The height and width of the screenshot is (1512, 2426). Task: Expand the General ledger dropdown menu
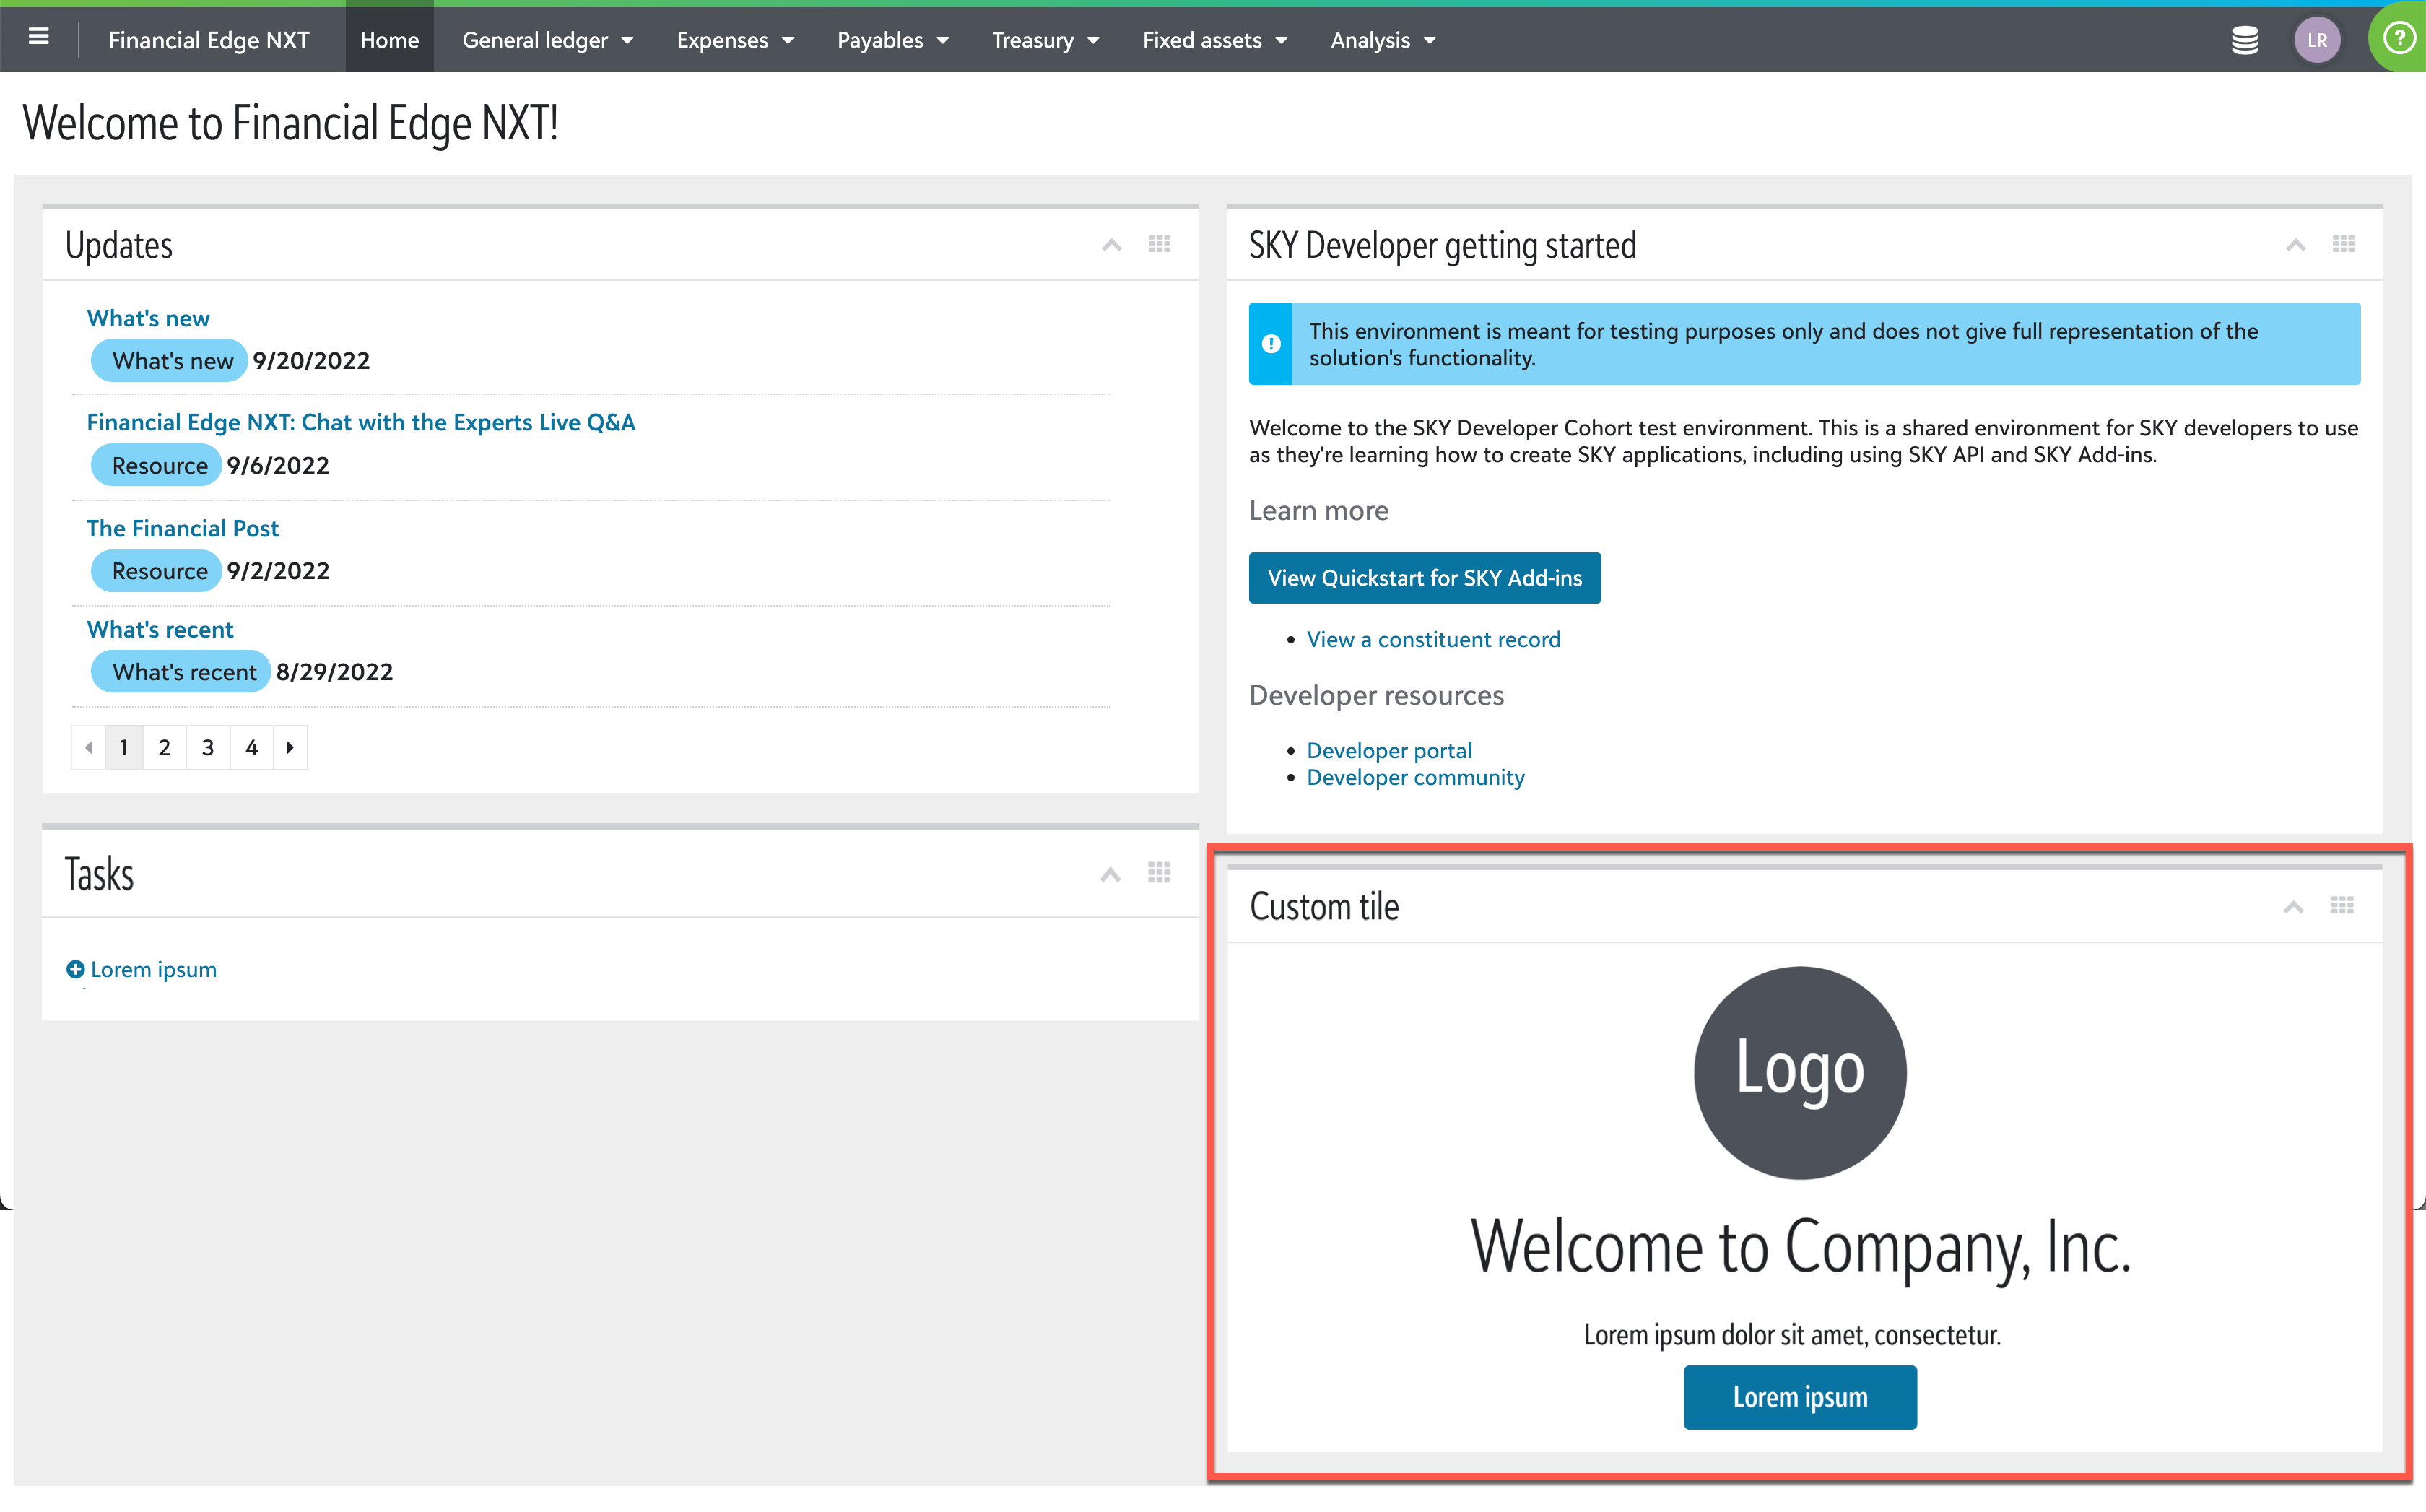(547, 40)
